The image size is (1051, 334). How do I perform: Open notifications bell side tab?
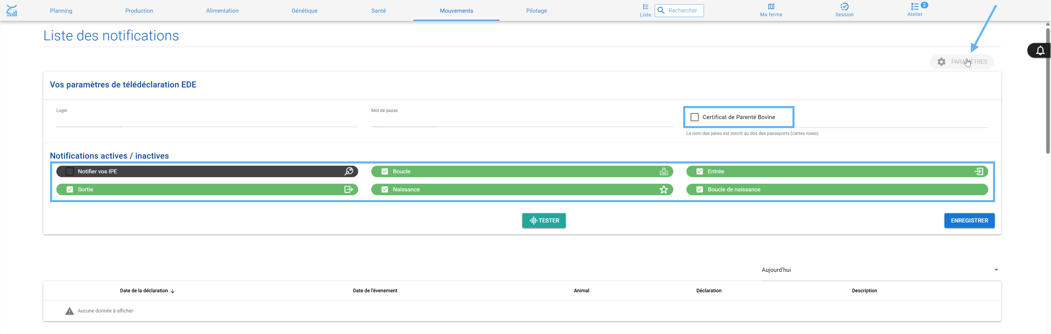1040,51
